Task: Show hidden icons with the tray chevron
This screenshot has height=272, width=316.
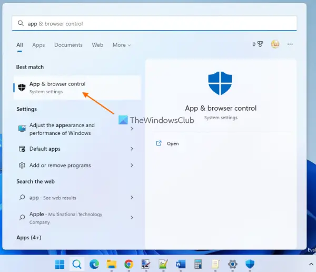Action: point(311,264)
